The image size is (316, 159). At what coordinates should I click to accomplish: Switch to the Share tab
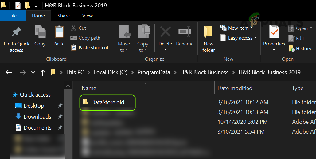point(64,16)
